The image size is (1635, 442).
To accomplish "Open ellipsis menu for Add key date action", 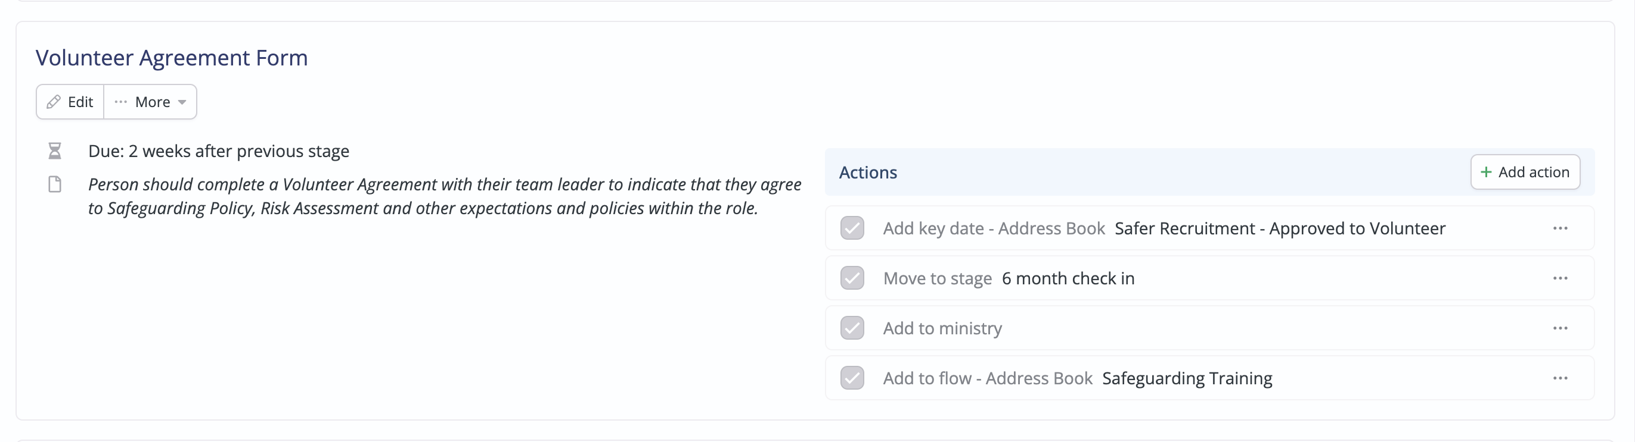I will coord(1560,228).
